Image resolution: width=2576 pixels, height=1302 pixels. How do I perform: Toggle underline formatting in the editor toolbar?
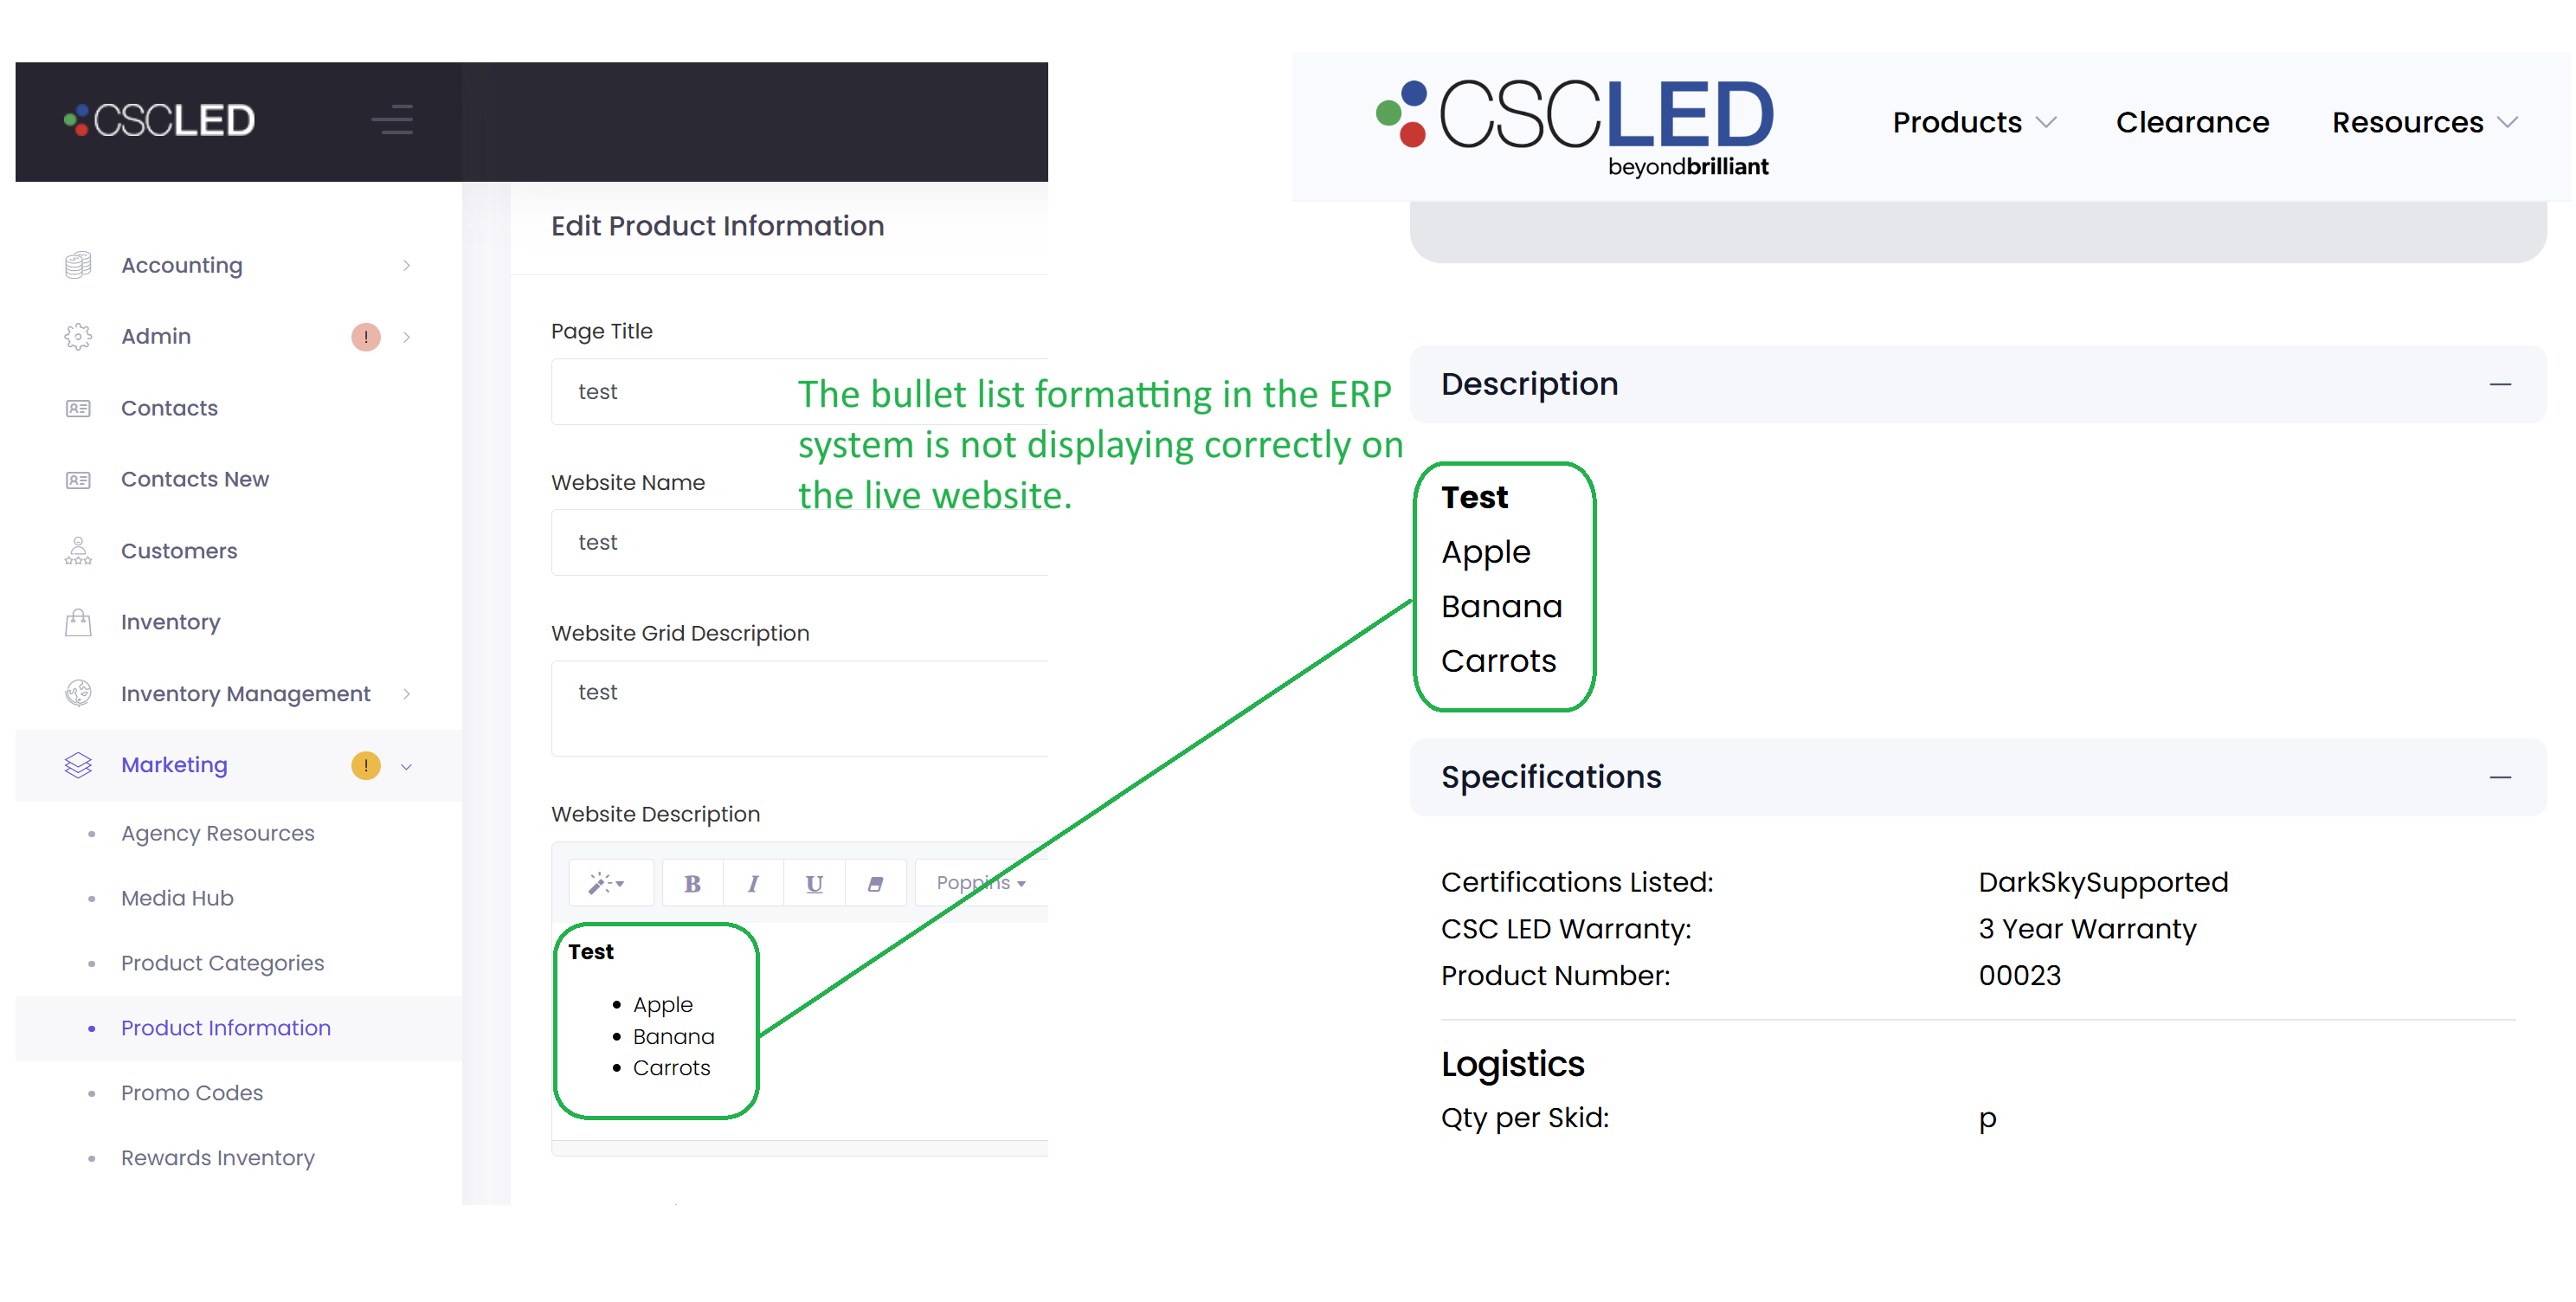[x=814, y=883]
